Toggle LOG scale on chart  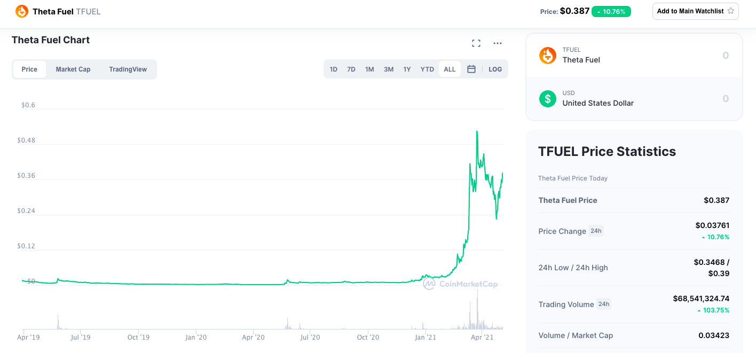495,69
